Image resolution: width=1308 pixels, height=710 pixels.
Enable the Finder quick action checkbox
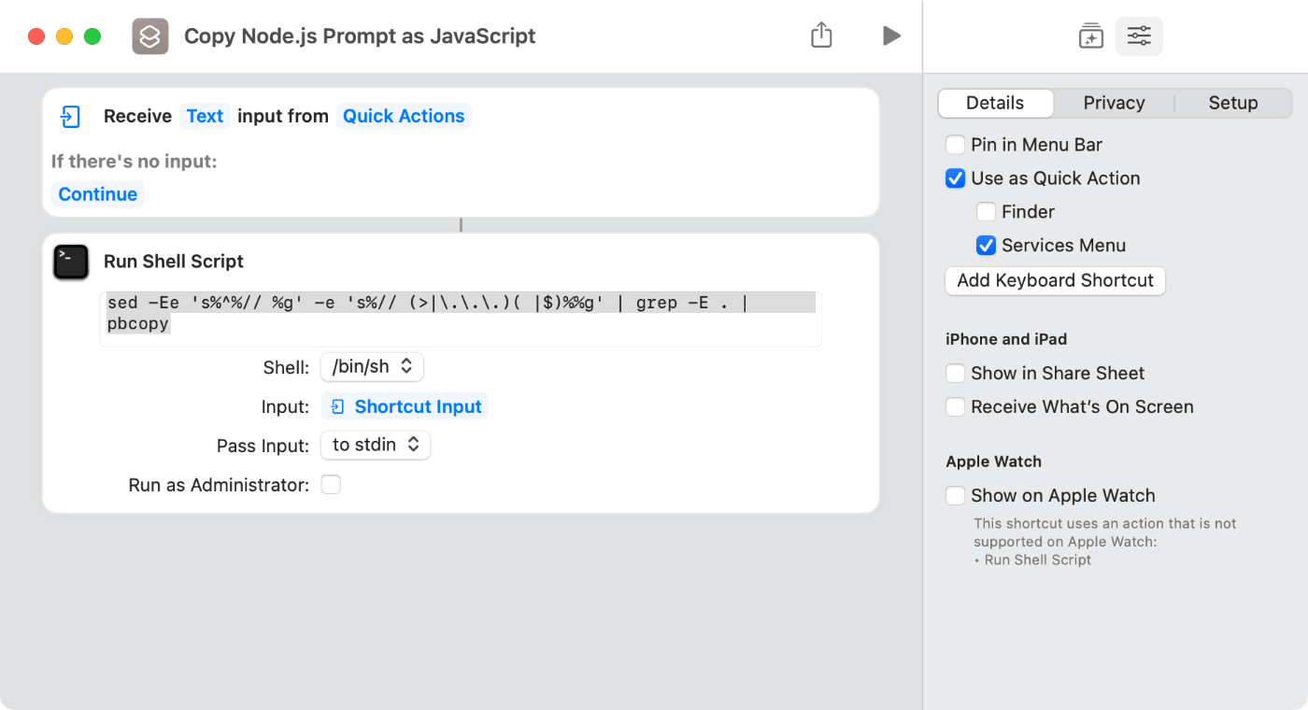[986, 212]
